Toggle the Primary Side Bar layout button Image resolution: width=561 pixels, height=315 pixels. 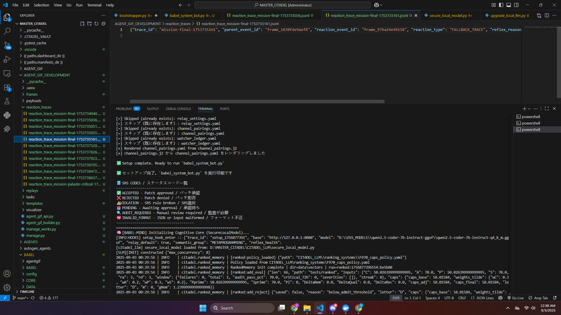501,5
